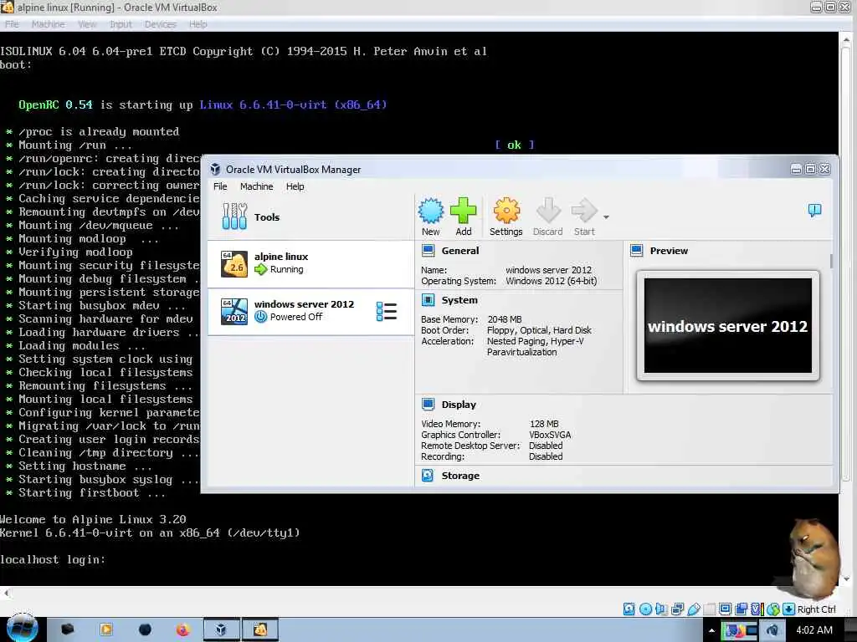
Task: Click the General section icon
Action: [x=428, y=251]
